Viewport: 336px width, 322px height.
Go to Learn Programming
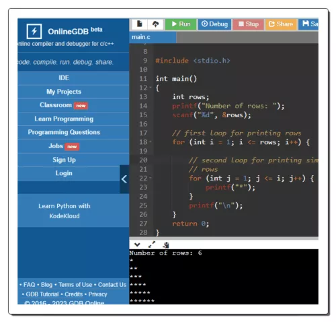pyautogui.click(x=64, y=119)
